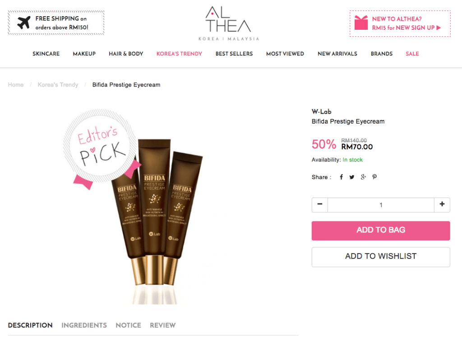This screenshot has height=346, width=462.
Task: Increase quantity with plus button
Action: 442,204
